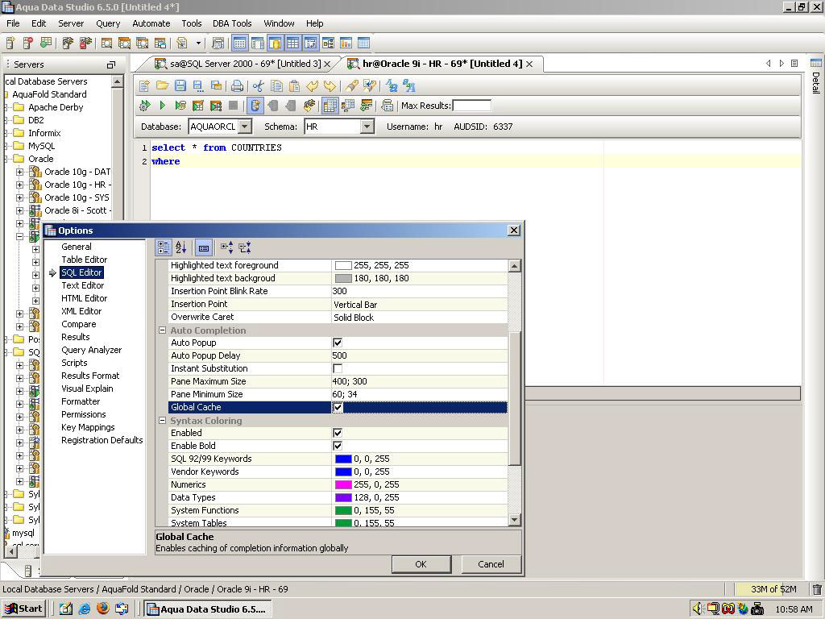Click the Categorized view icon in Options
Screen dimensions: 825x619
tap(164, 247)
